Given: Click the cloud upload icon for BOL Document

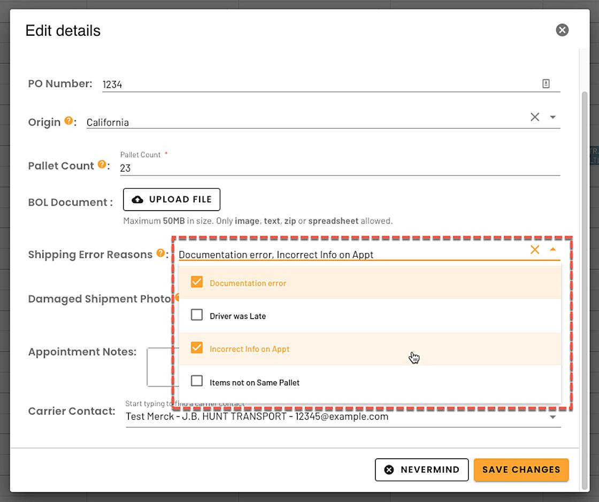Looking at the screenshot, I should [137, 199].
